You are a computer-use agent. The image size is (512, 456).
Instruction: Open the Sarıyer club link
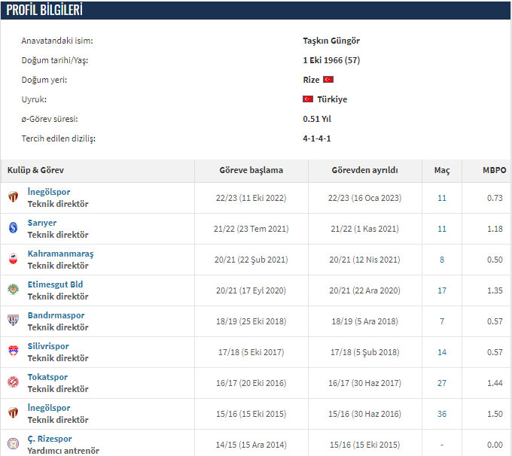42,223
